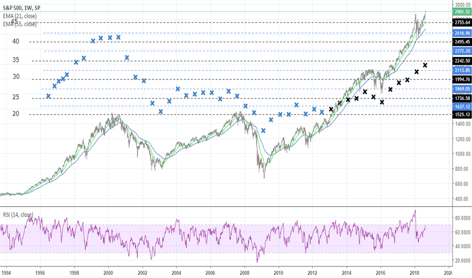
Task: Select the EMA (55, close) indicator label
Action: (x=20, y=24)
